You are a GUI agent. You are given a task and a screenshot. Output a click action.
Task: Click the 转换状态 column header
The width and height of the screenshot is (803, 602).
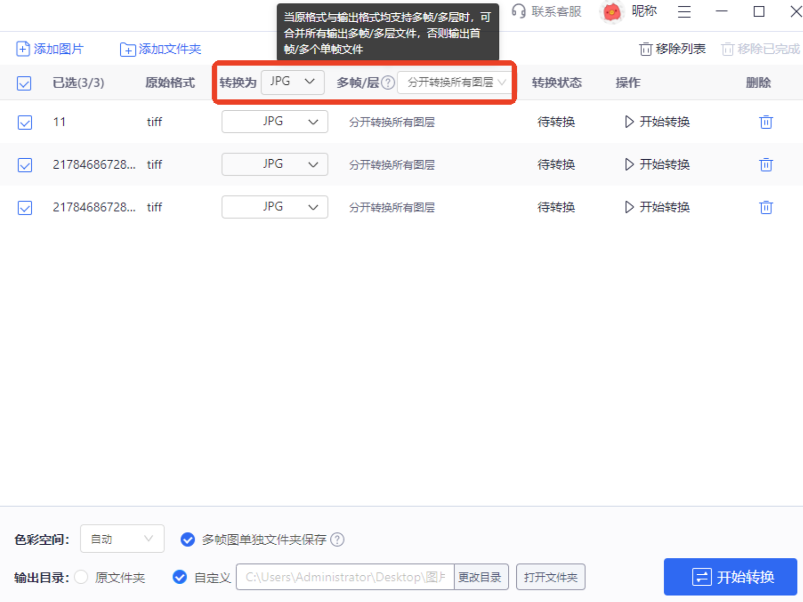tap(557, 83)
